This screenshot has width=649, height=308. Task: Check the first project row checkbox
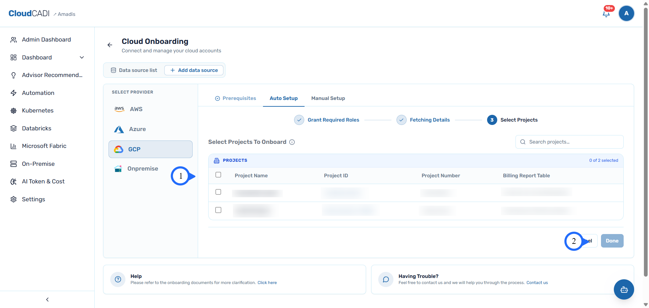click(x=218, y=192)
